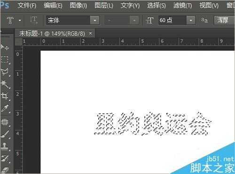Screen dimensions: 235x174
Task: Select the Polygonal Lasso tool
Action: 5,72
